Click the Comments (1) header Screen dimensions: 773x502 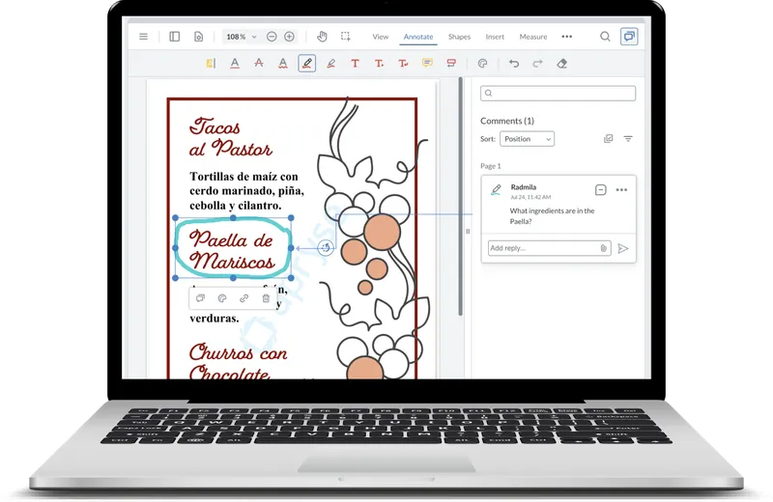(x=507, y=121)
